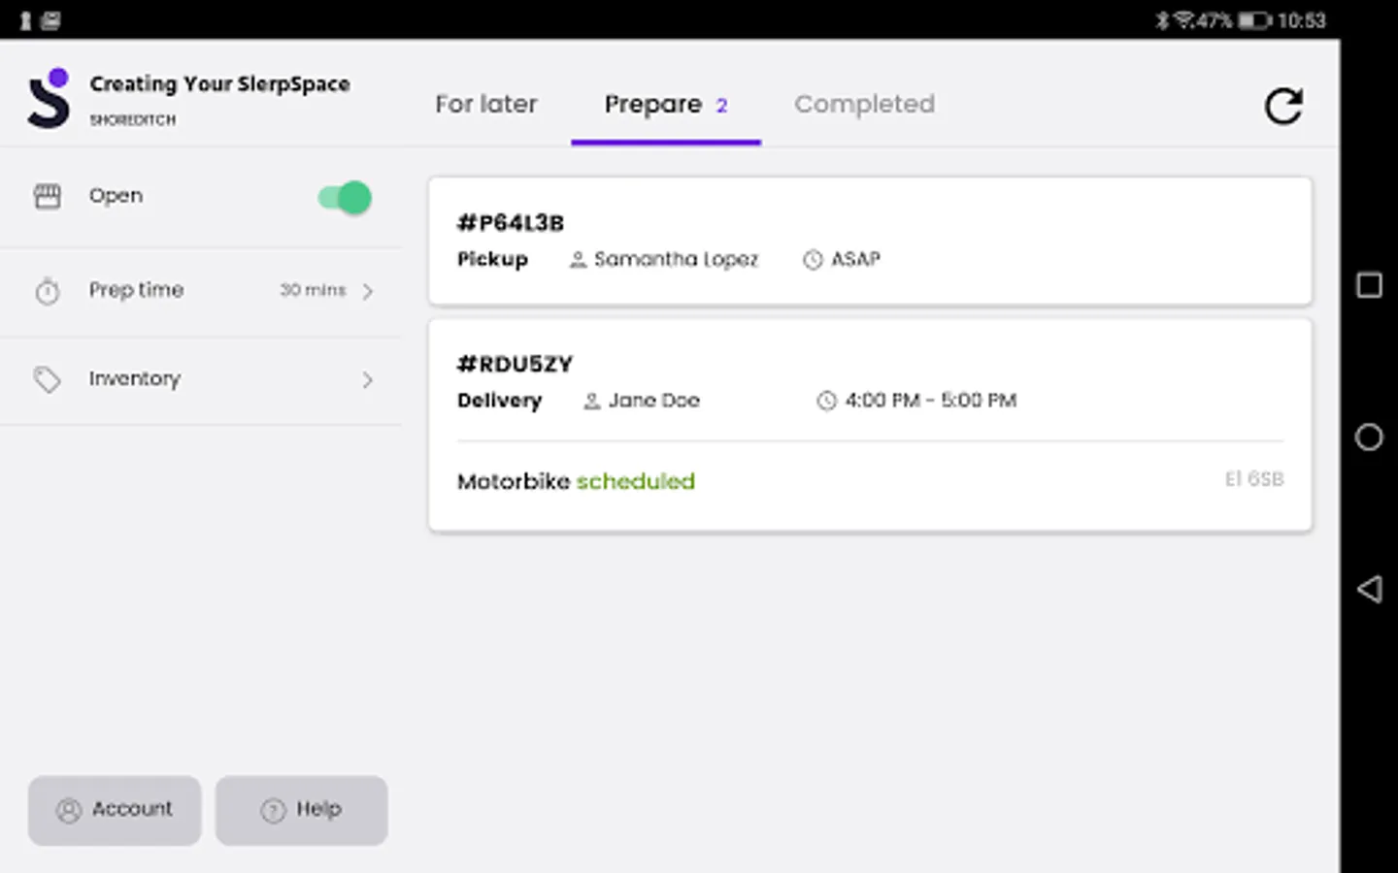The width and height of the screenshot is (1398, 873).
Task: Tap the Android home circle button
Action: pos(1369,437)
